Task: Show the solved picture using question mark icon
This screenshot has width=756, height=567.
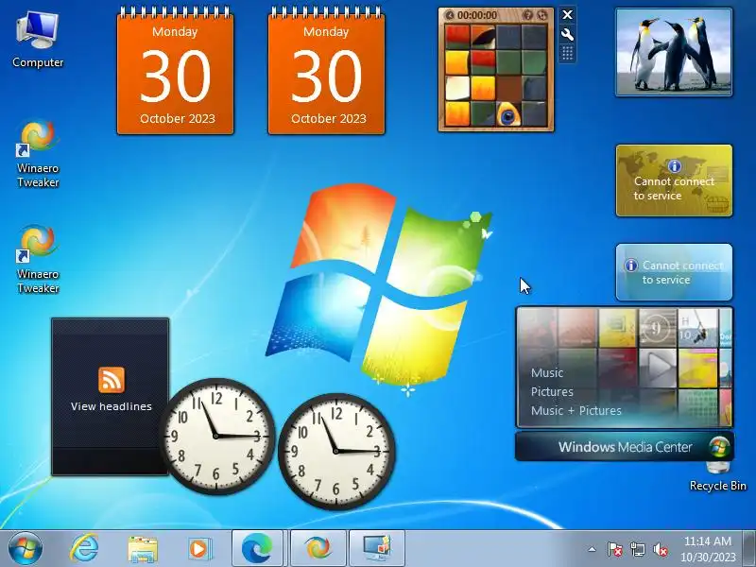Action: click(528, 15)
